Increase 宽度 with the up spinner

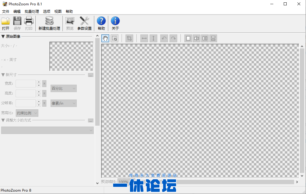click(x=39, y=82)
